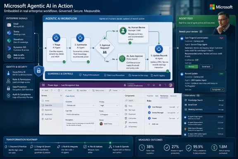Click the Email Microsoft 365 signal icon
238x159 pixels.
point(9,25)
